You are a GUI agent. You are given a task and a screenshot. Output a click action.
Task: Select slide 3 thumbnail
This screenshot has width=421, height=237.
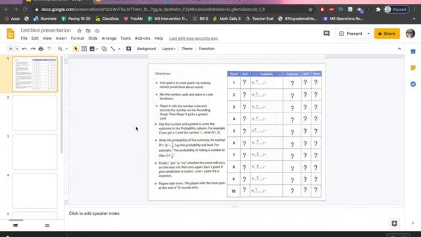35,152
